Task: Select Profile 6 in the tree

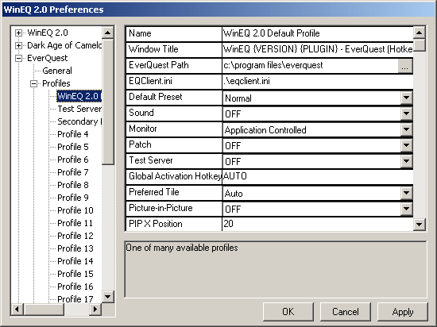Action: (73, 160)
